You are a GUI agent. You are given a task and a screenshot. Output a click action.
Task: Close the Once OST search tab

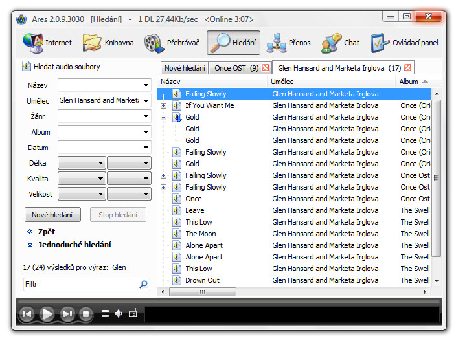coord(265,68)
